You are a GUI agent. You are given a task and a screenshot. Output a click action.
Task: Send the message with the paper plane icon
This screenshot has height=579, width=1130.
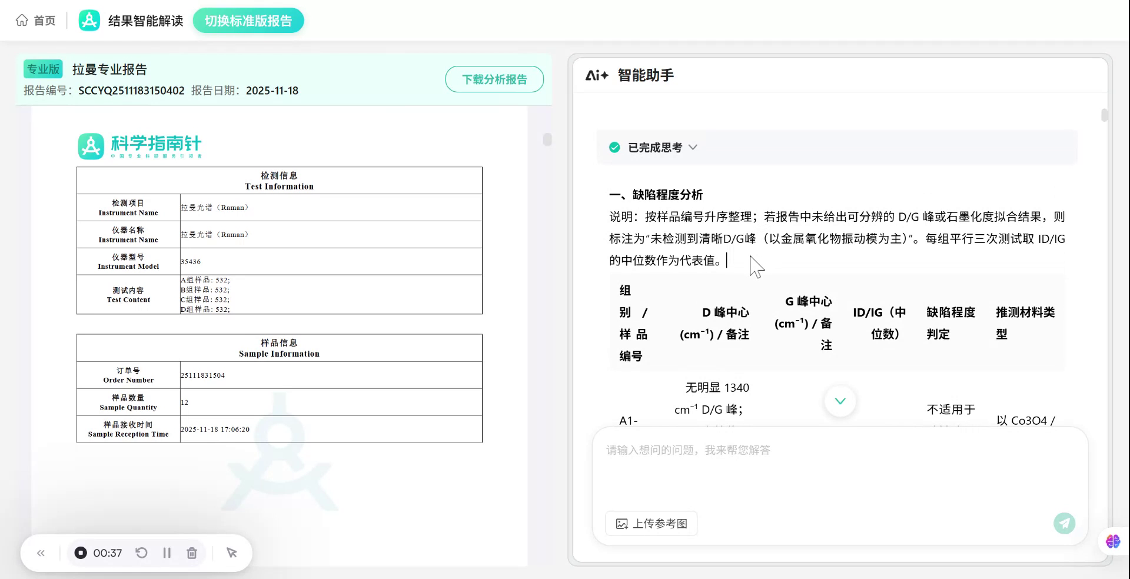pos(1064,523)
